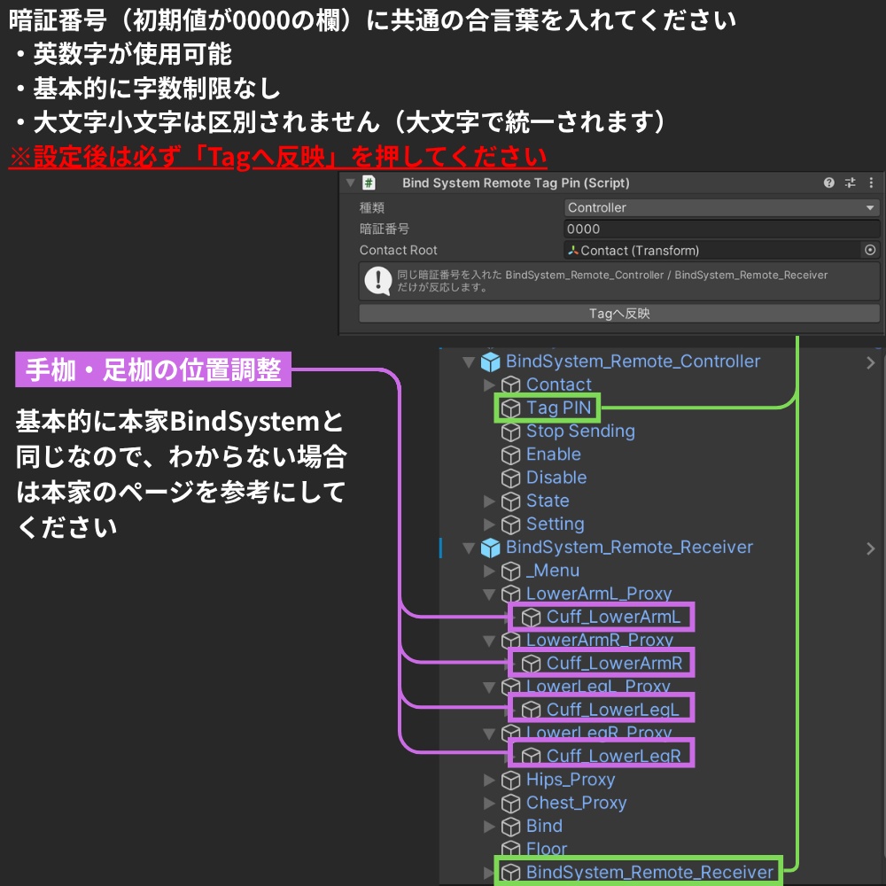The image size is (886, 886).
Task: Select the child BindSystem_Remote_Receiver object at bottom
Action: [649, 872]
